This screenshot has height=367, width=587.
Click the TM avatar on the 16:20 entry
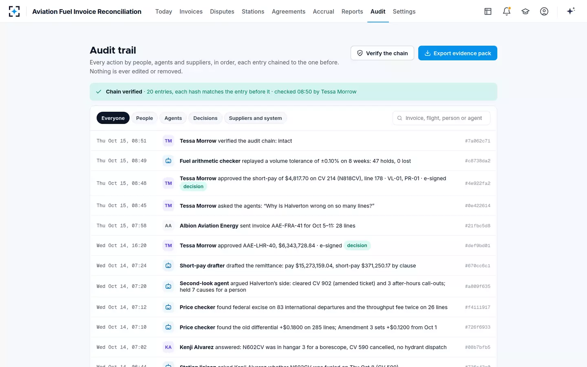point(168,245)
